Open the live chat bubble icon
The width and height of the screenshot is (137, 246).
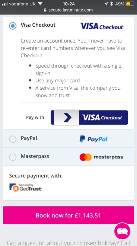click(x=122, y=231)
